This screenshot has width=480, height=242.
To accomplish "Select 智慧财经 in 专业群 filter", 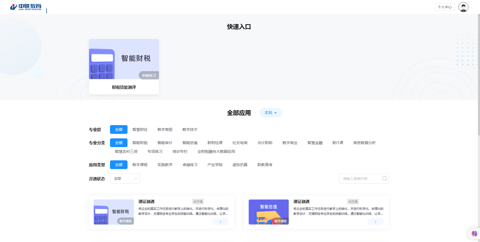I will pyautogui.click(x=140, y=130).
